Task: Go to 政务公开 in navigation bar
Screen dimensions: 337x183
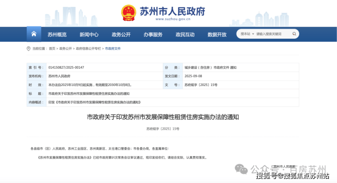Action: point(121,35)
